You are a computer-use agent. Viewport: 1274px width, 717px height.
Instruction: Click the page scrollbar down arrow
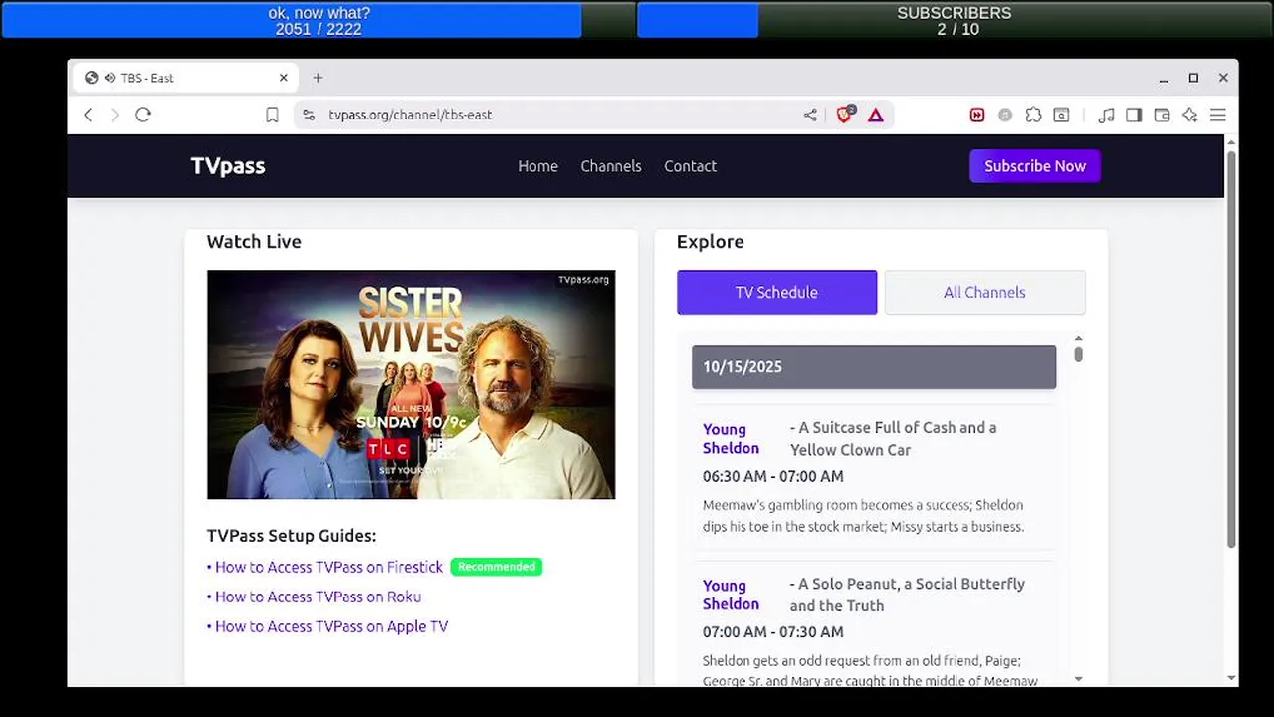pyautogui.click(x=1231, y=679)
